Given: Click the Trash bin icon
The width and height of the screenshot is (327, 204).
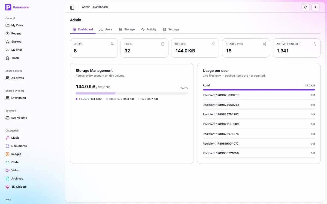Looking at the screenshot, I should (x=8, y=58).
